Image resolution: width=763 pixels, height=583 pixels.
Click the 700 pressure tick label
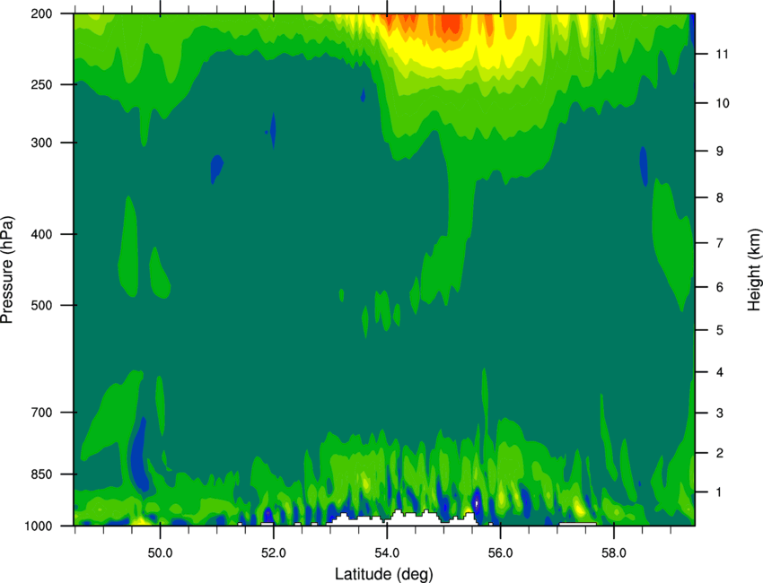point(41,413)
